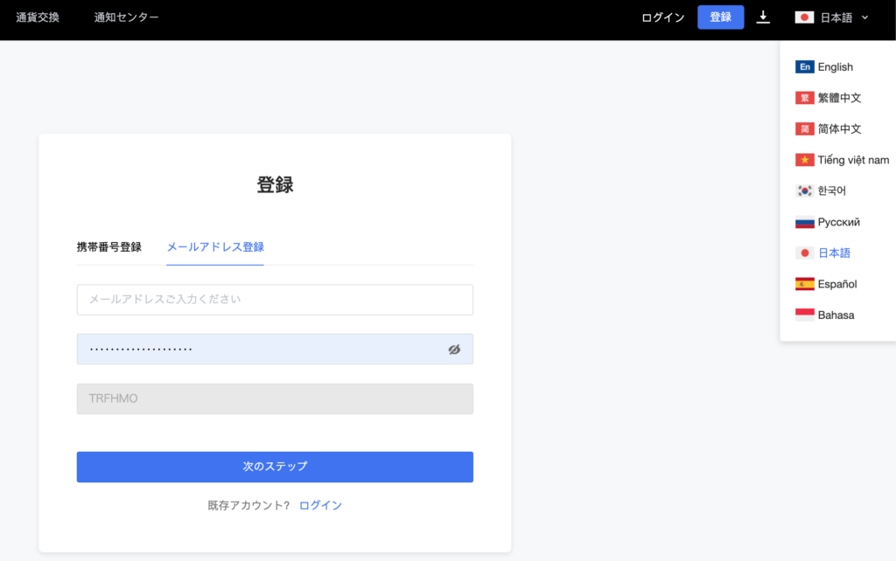Click the 日本語 label in the header

tap(836, 17)
